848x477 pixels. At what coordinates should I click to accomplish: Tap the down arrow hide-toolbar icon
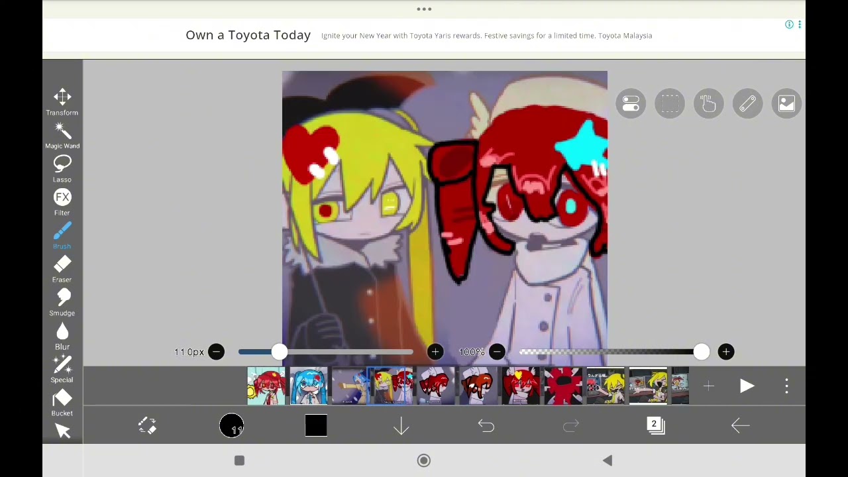click(x=401, y=425)
